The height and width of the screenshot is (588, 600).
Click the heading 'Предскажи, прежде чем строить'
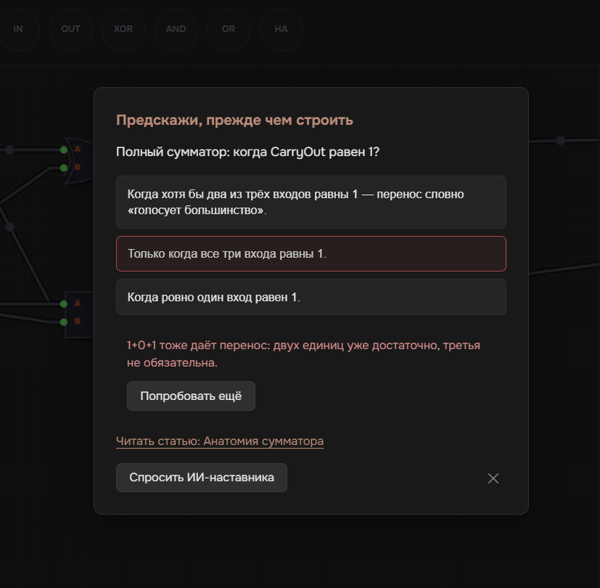click(234, 121)
